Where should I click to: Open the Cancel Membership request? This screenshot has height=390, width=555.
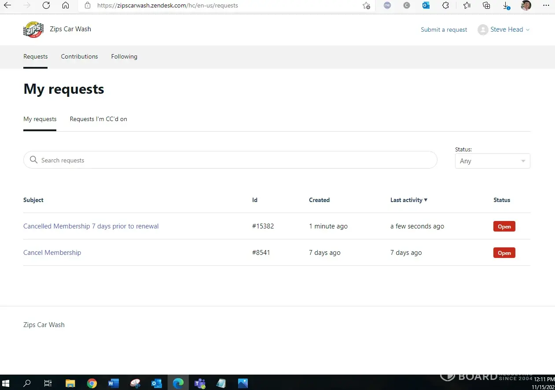(x=52, y=253)
